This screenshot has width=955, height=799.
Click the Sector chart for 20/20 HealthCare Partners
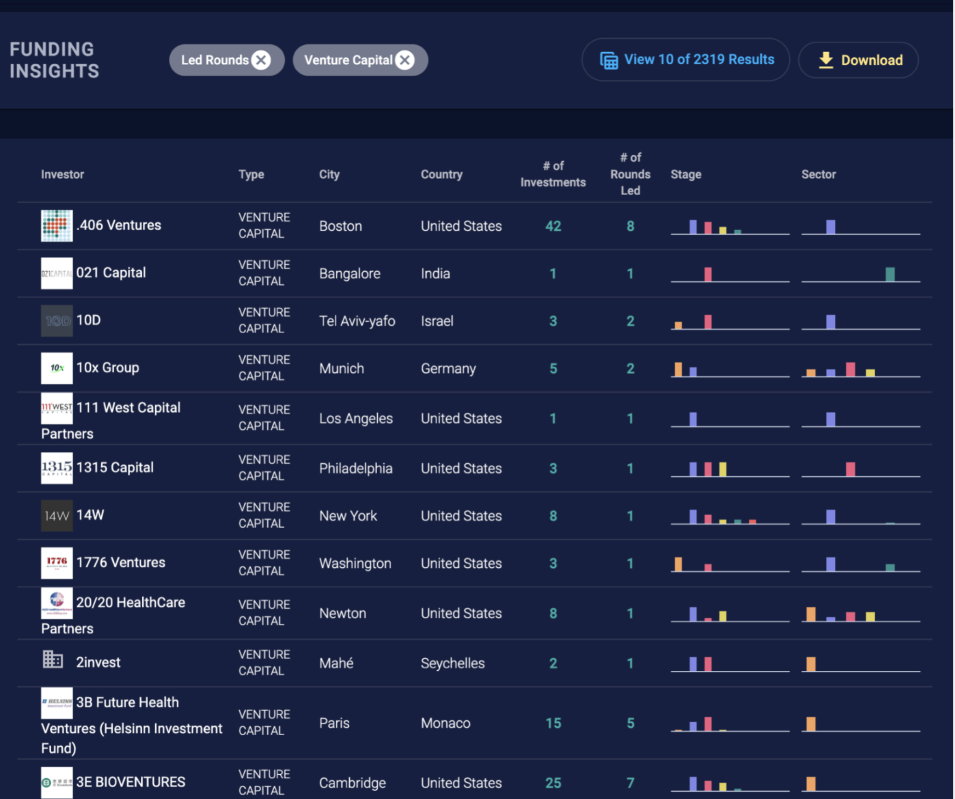click(861, 614)
